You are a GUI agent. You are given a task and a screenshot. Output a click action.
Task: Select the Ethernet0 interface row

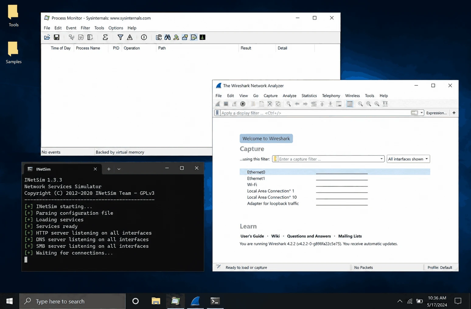pos(335,172)
